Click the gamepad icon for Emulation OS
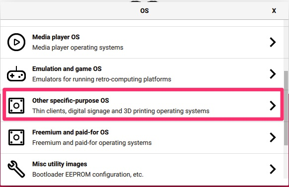This screenshot has width=289, height=187. [16, 74]
